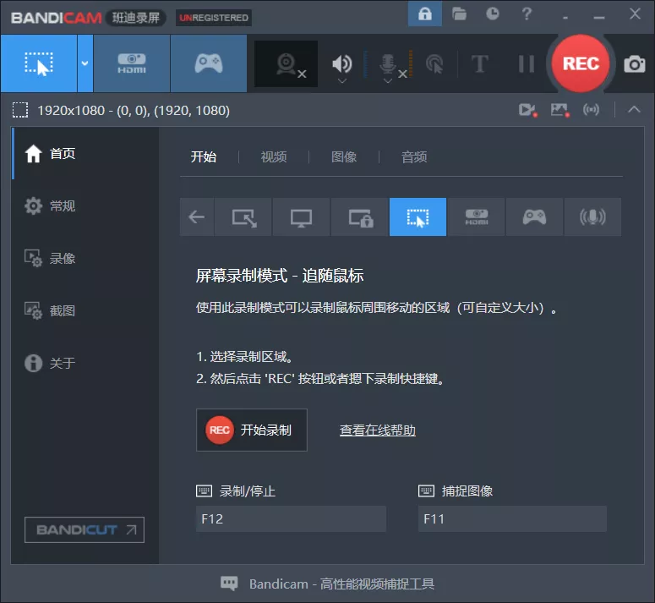Toggle the mouse click effect icon
The width and height of the screenshot is (655, 603).
tap(434, 64)
